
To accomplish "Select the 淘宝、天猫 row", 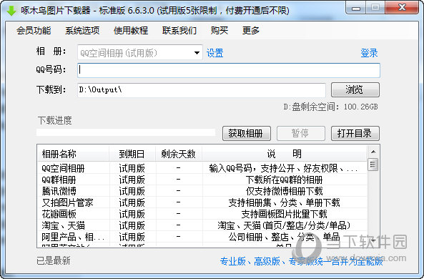I will click(202, 225).
